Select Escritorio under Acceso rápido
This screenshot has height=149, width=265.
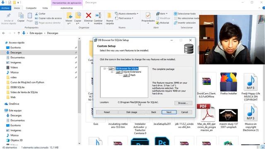pyautogui.click(x=16, y=48)
